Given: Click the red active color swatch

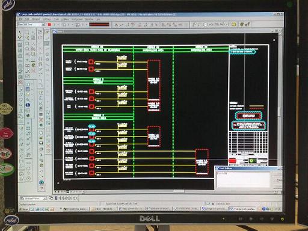Looking at the screenshot, I should (49, 25).
